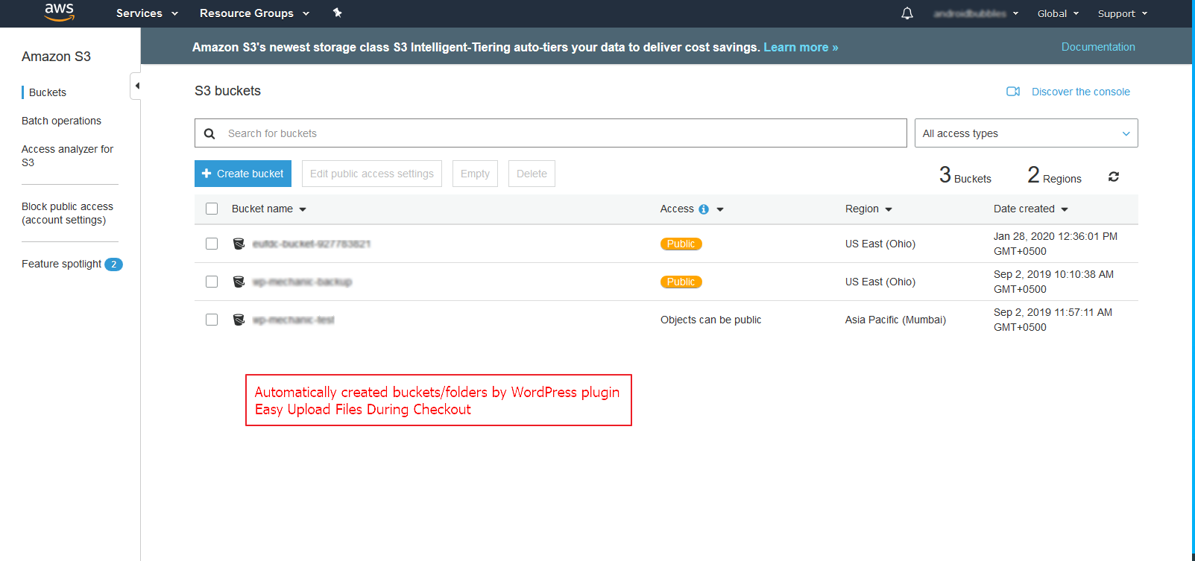The image size is (1195, 561).
Task: Check the Asia Pacific (Mumbai) bucket row
Action: pyautogui.click(x=212, y=320)
